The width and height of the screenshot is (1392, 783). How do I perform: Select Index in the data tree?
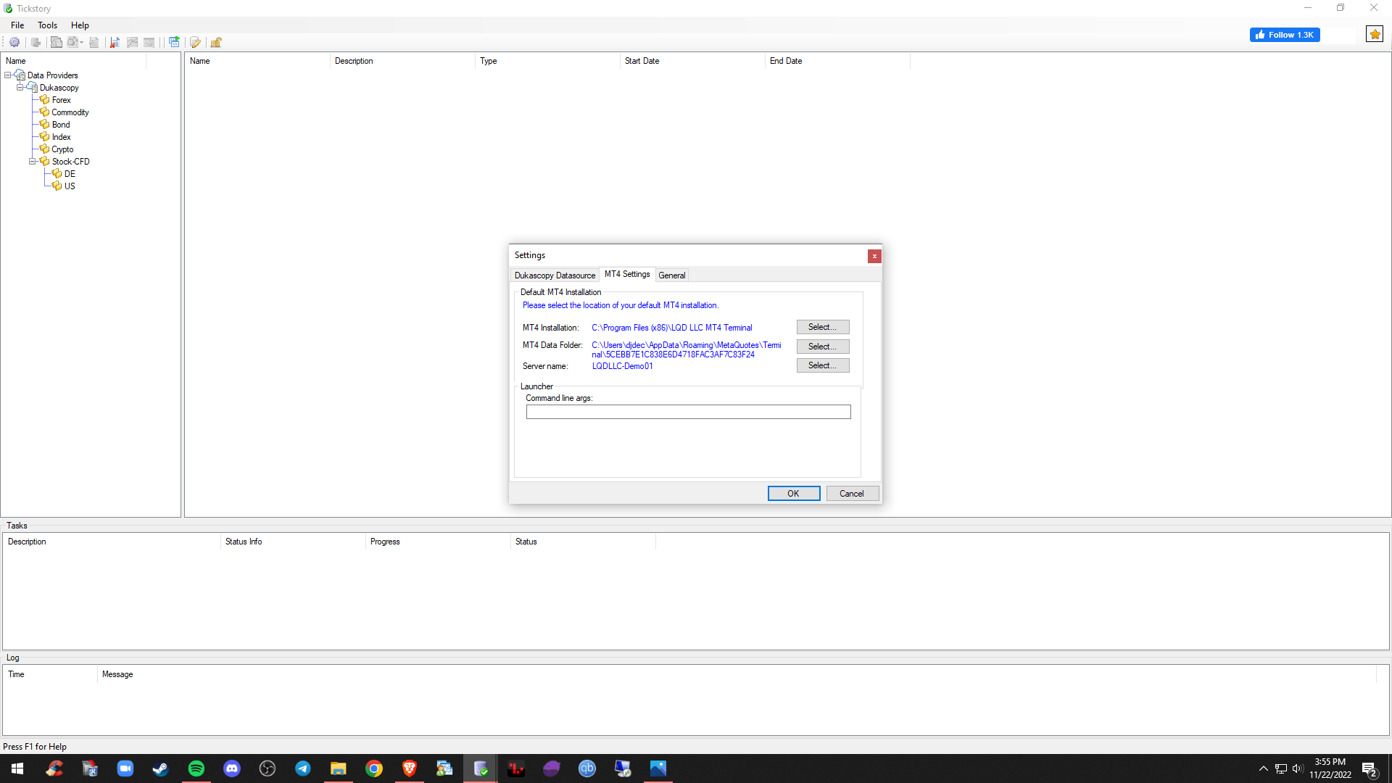click(61, 137)
